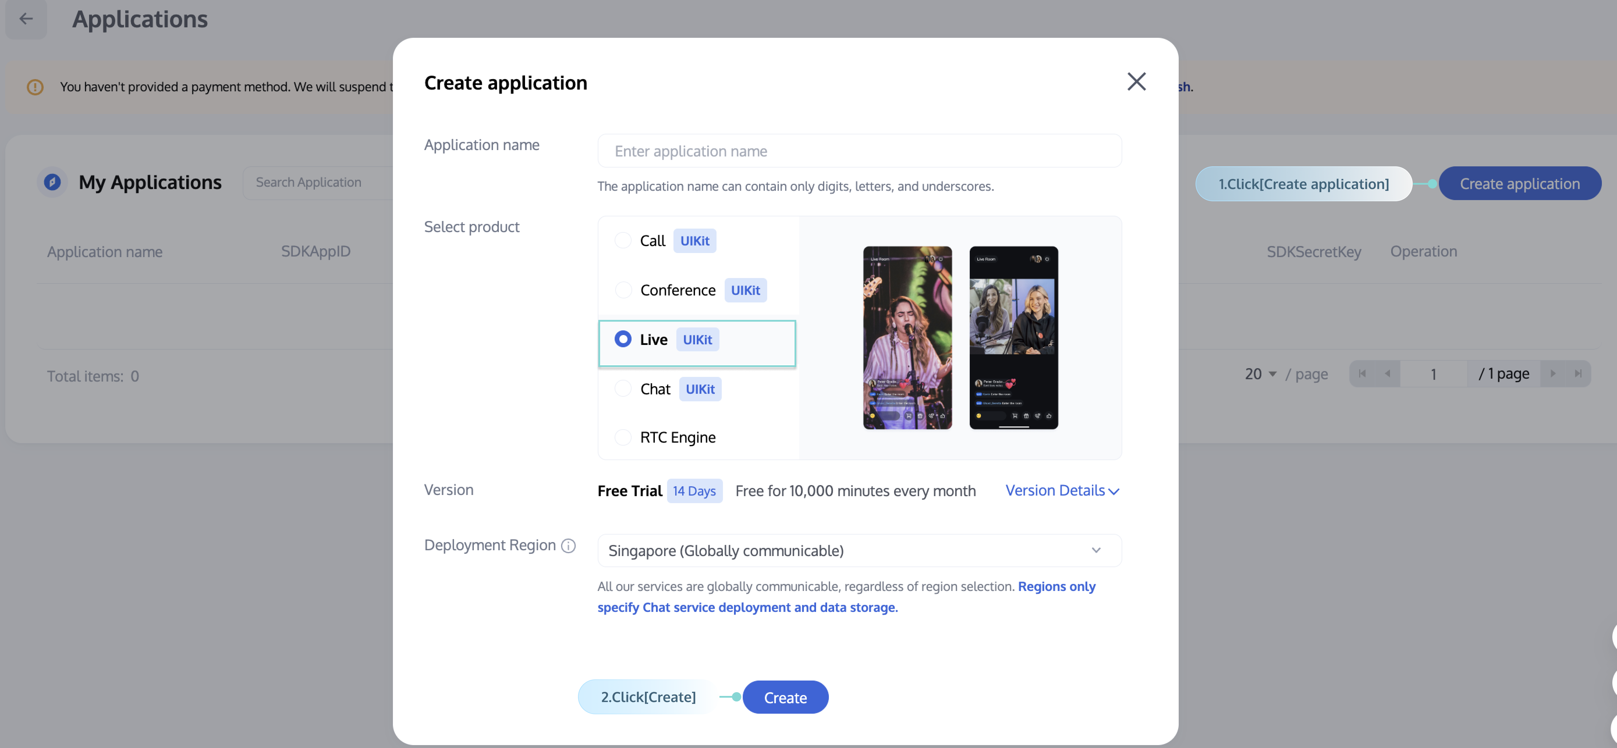Image resolution: width=1617 pixels, height=748 pixels.
Task: Click the payment warning exclamation icon
Action: pos(35,87)
